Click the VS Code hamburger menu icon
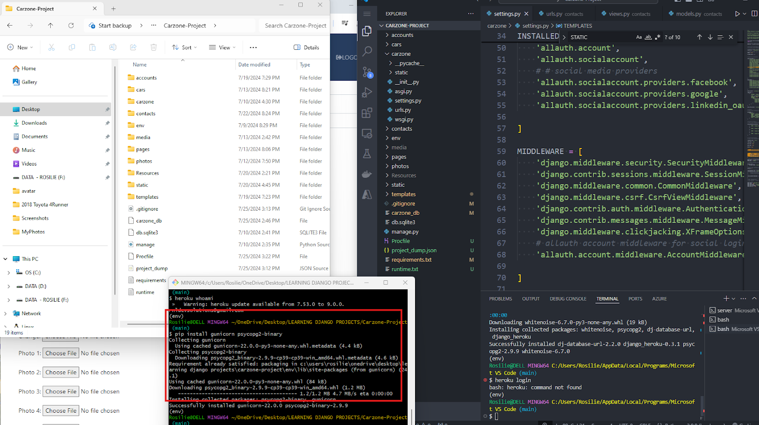 click(x=367, y=14)
